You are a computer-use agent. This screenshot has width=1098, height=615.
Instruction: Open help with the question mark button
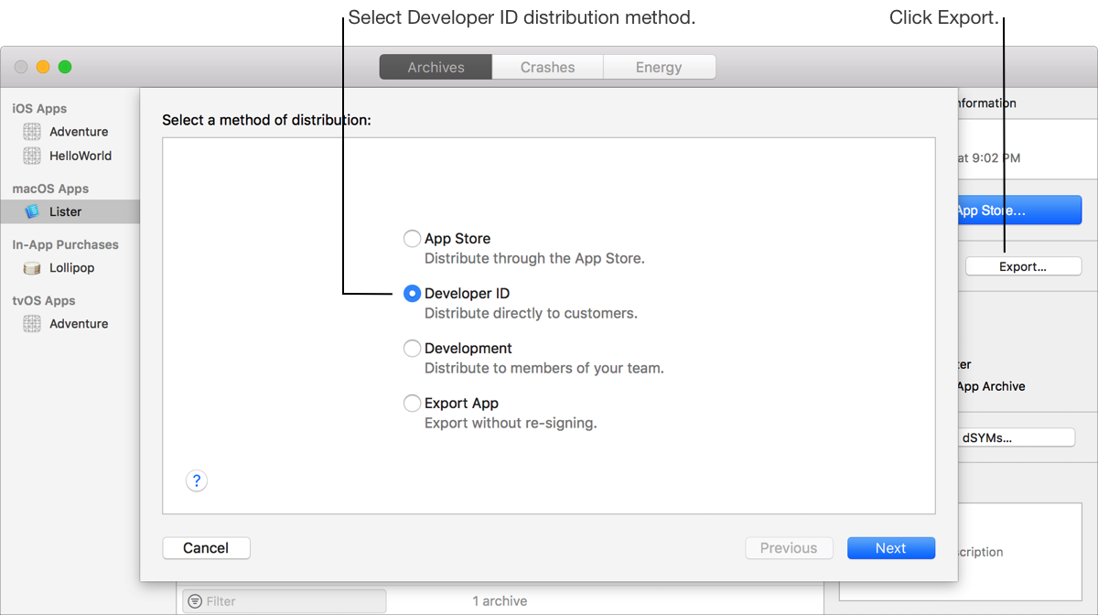196,480
